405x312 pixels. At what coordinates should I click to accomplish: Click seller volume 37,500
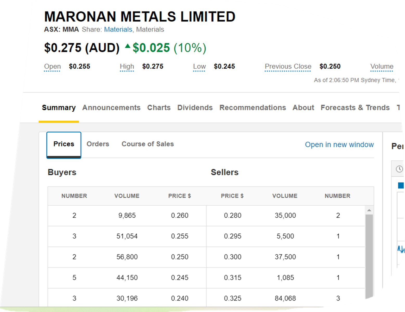click(285, 257)
